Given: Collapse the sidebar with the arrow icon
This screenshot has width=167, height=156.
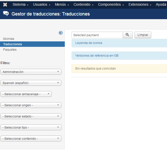Looking at the screenshot, I should pyautogui.click(x=61, y=33).
